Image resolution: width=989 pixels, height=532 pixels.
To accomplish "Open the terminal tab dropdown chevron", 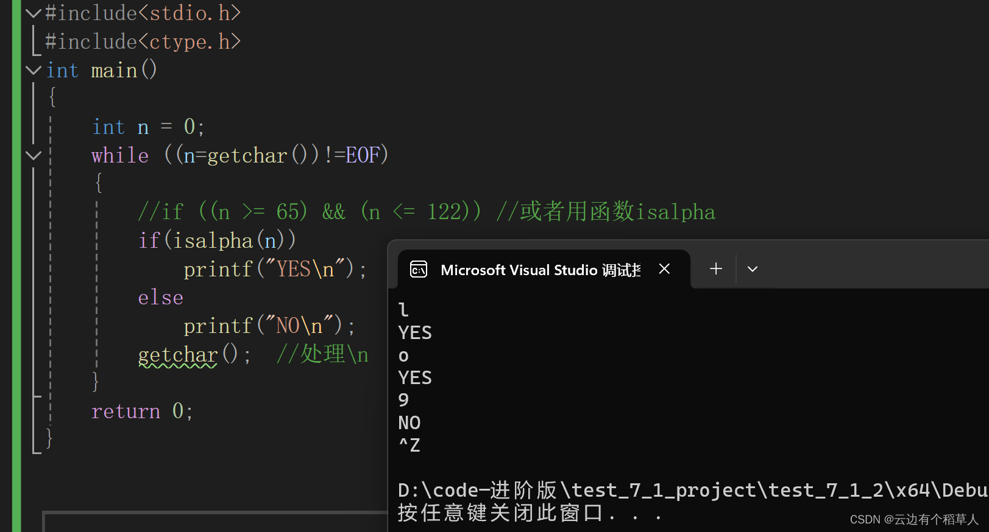I will pos(753,269).
